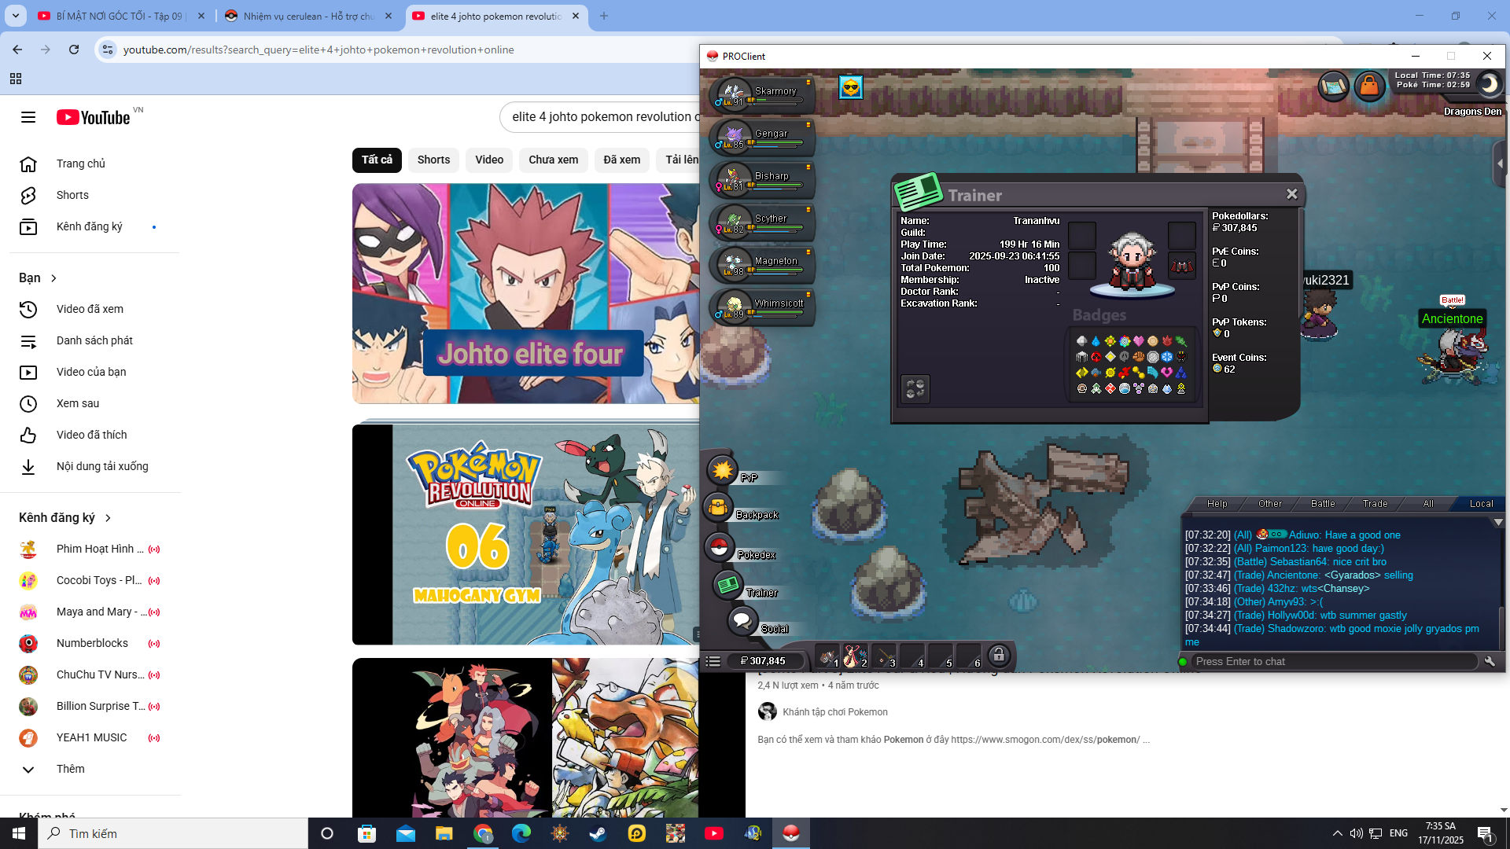Open the Social chat bubble icon

click(x=742, y=621)
